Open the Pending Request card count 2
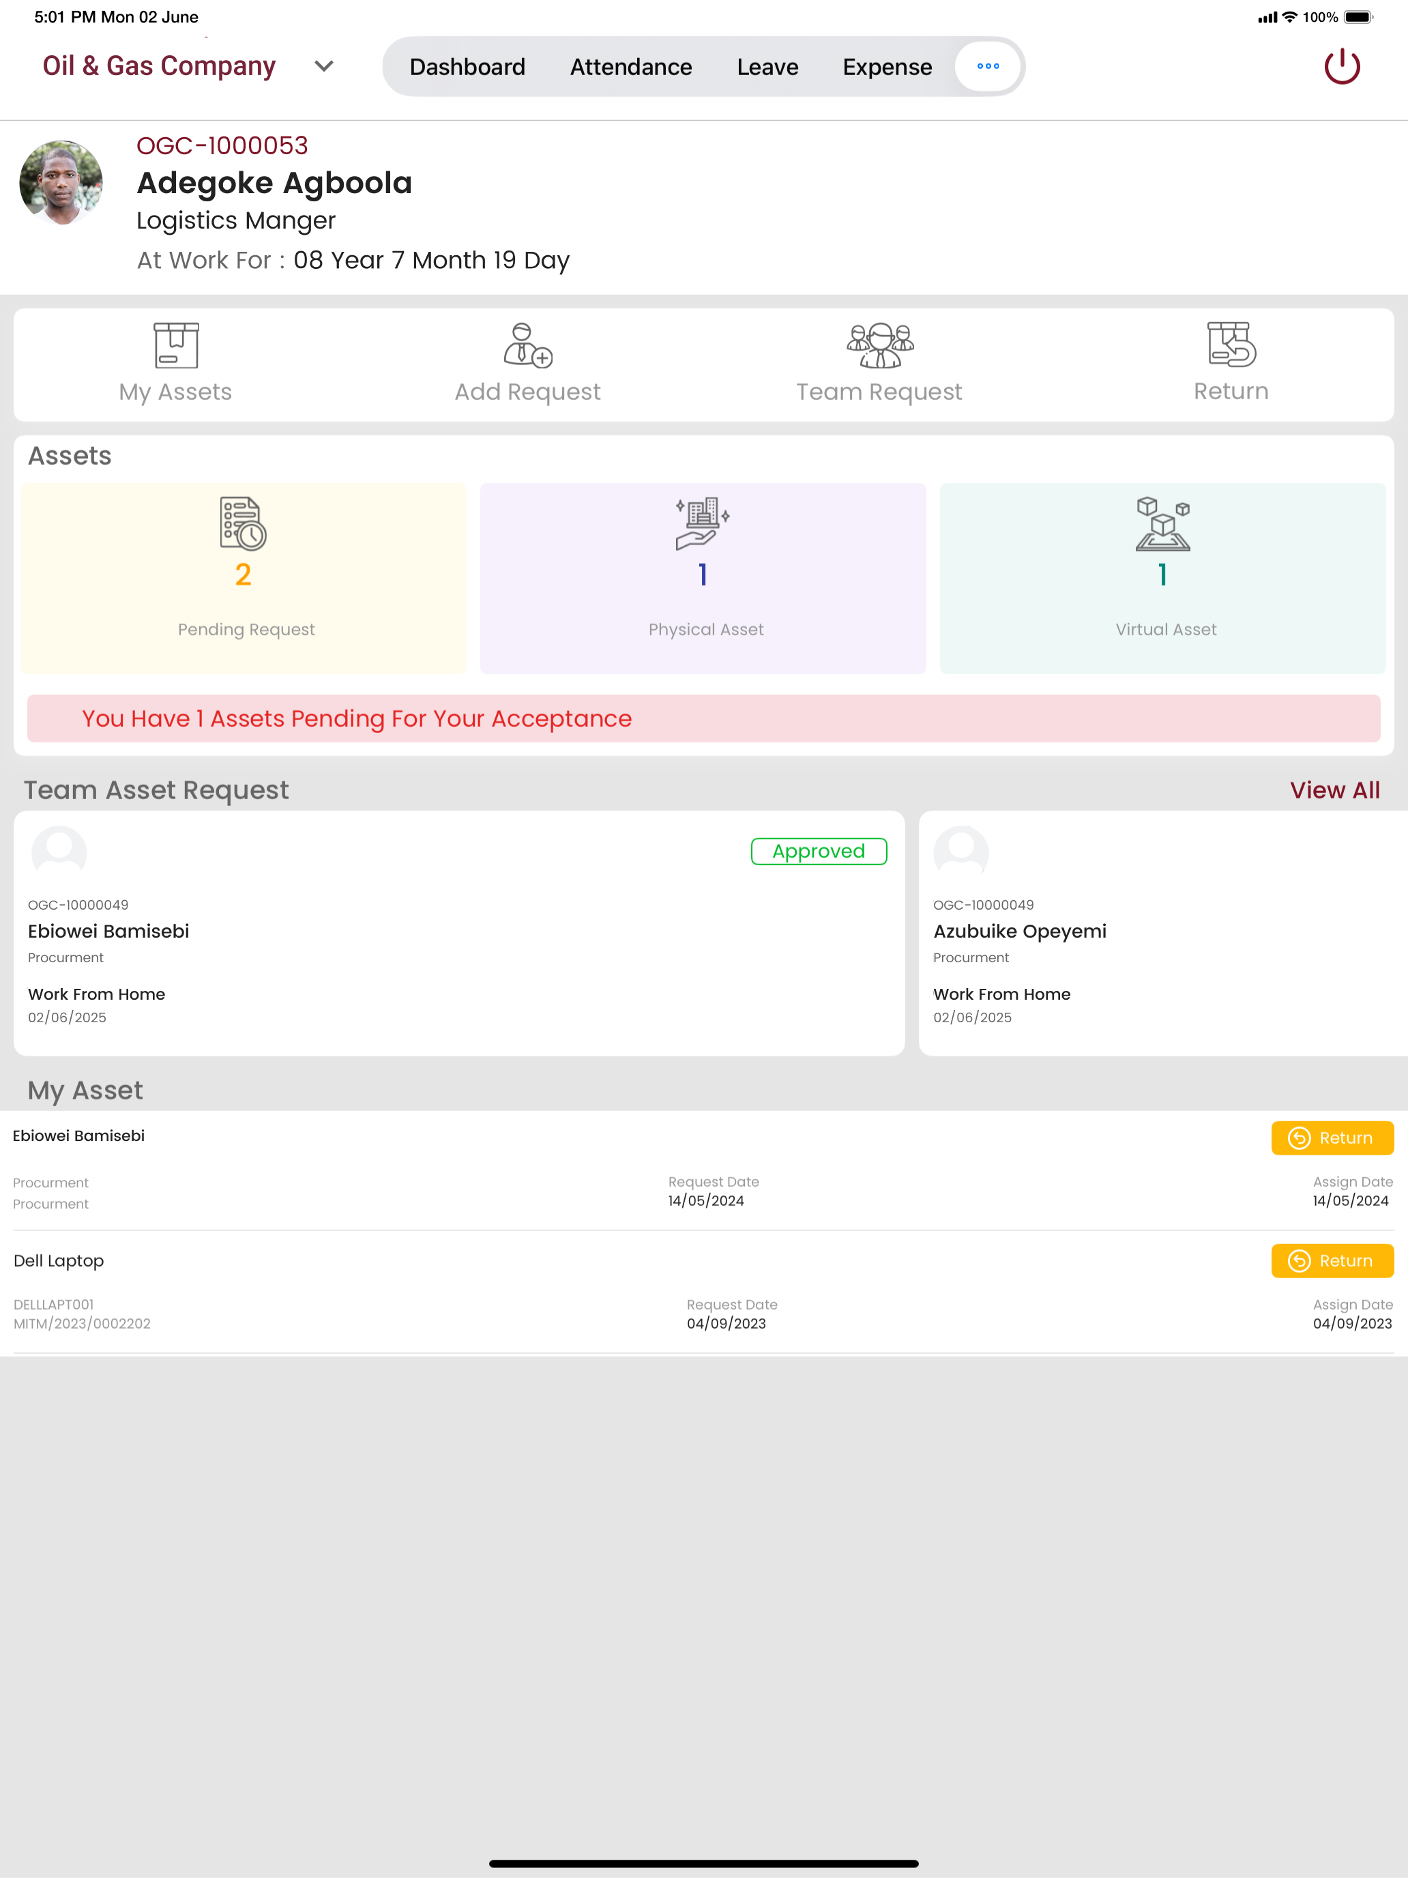The image size is (1408, 1878). (244, 578)
